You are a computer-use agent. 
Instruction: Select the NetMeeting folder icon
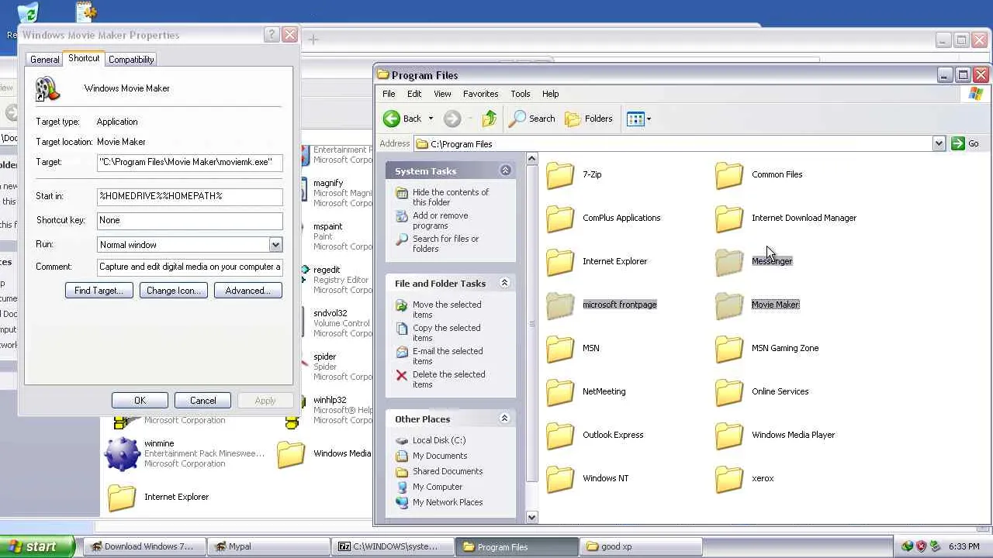click(x=560, y=392)
